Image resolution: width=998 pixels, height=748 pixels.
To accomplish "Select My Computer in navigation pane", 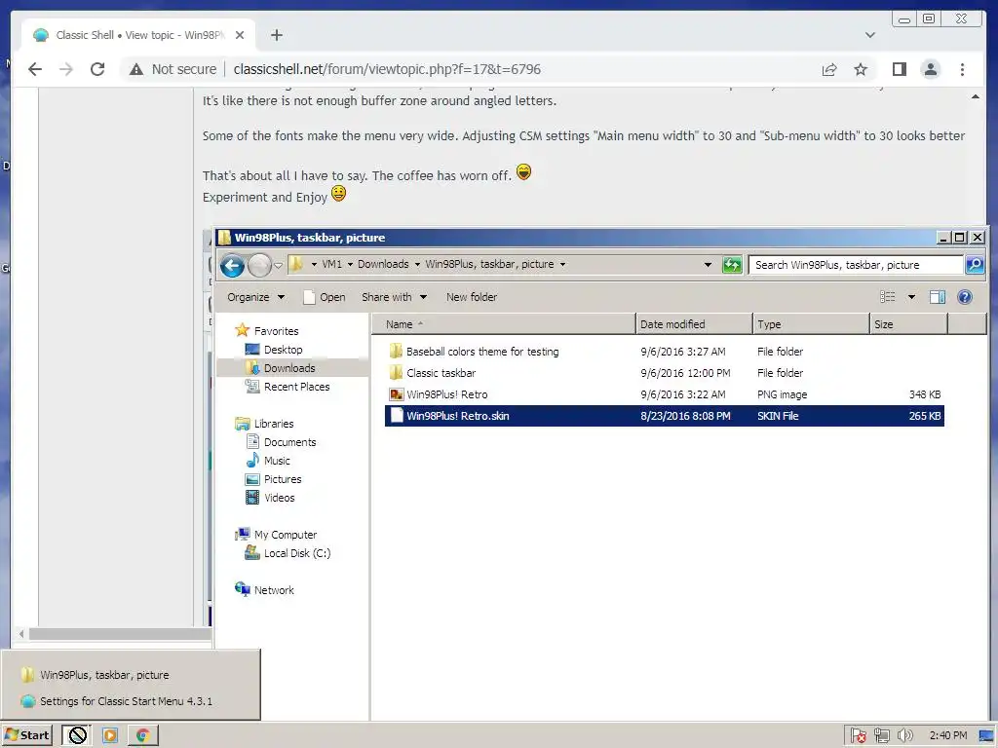I will [286, 535].
